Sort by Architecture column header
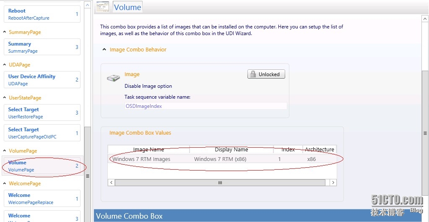Image resolution: width=429 pixels, height=222 pixels. (x=320, y=149)
